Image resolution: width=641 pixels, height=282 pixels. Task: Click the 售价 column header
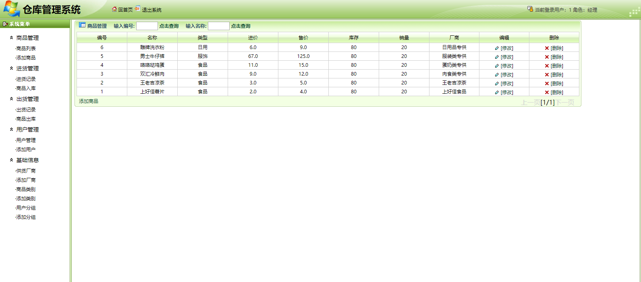[303, 37]
